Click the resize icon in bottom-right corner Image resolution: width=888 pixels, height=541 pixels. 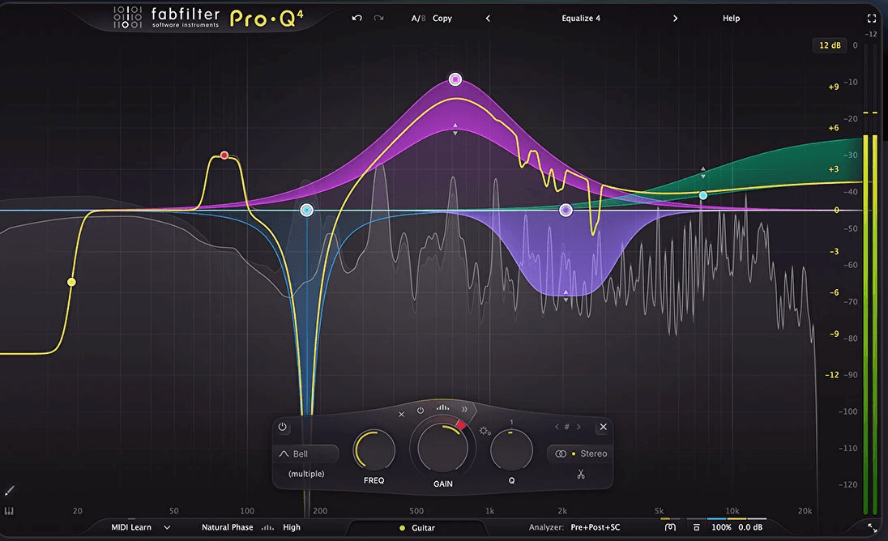pyautogui.click(x=873, y=527)
